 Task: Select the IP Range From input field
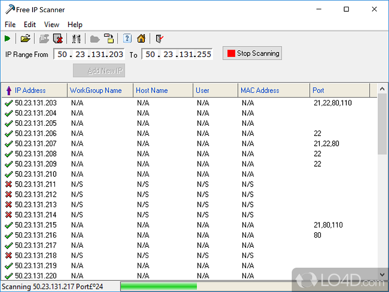coord(89,54)
